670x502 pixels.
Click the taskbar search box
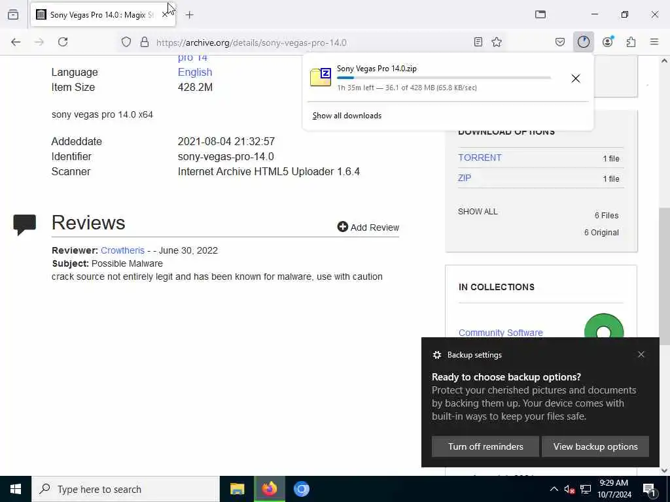[x=126, y=489]
